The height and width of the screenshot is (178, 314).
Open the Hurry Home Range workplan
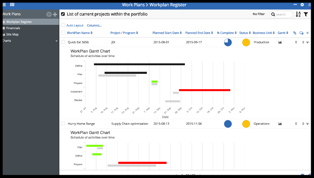81,123
